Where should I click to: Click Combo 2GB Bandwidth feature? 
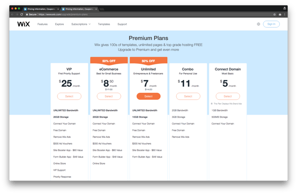click(180, 110)
